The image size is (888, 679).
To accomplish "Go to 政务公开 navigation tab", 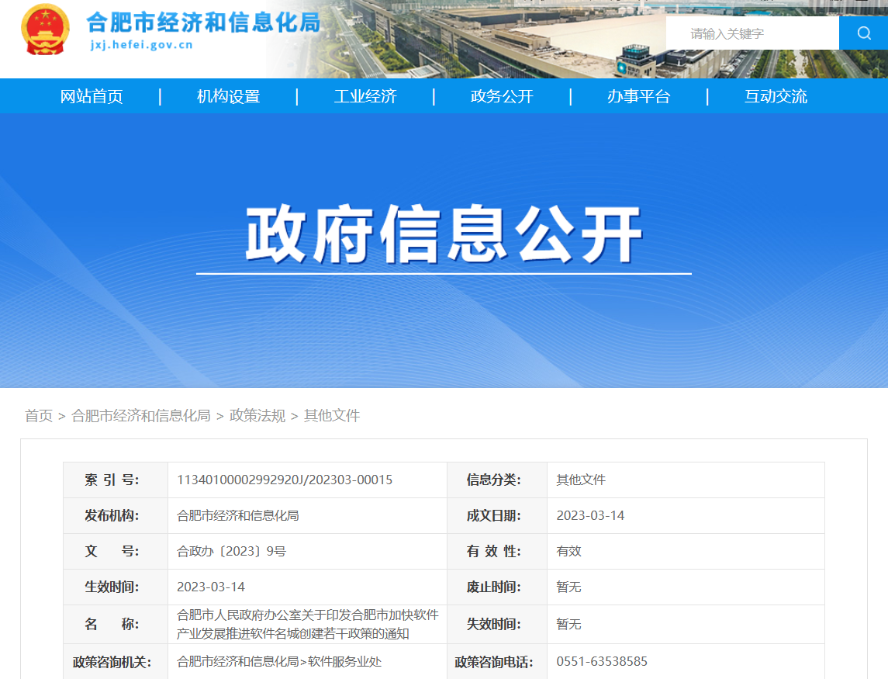I will pos(502,96).
